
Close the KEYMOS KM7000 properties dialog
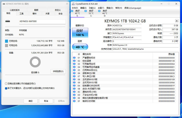[x=67, y=4]
